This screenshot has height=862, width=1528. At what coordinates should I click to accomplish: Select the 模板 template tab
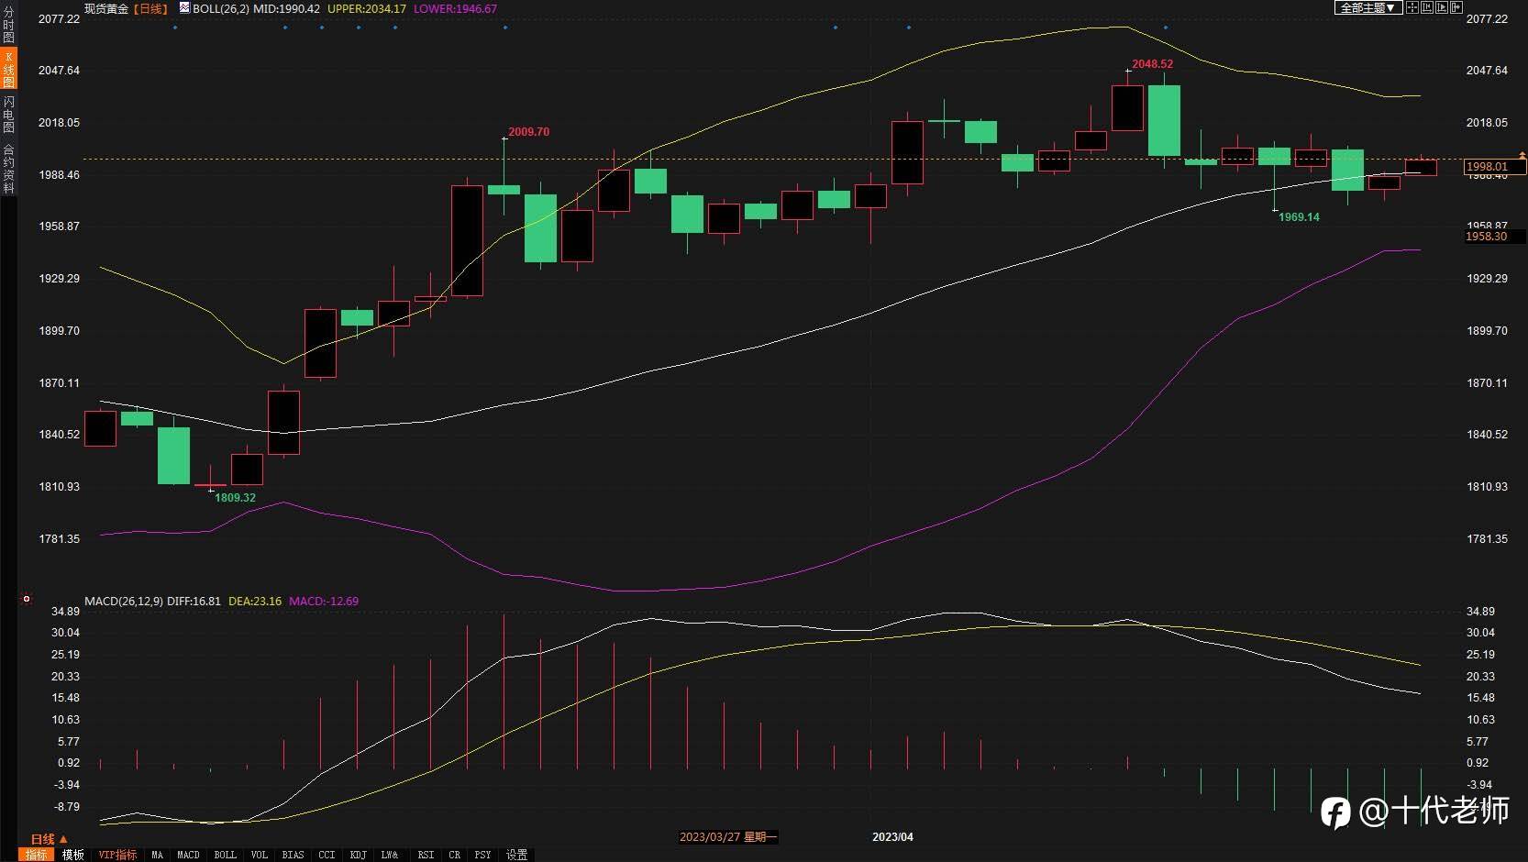[x=73, y=855]
